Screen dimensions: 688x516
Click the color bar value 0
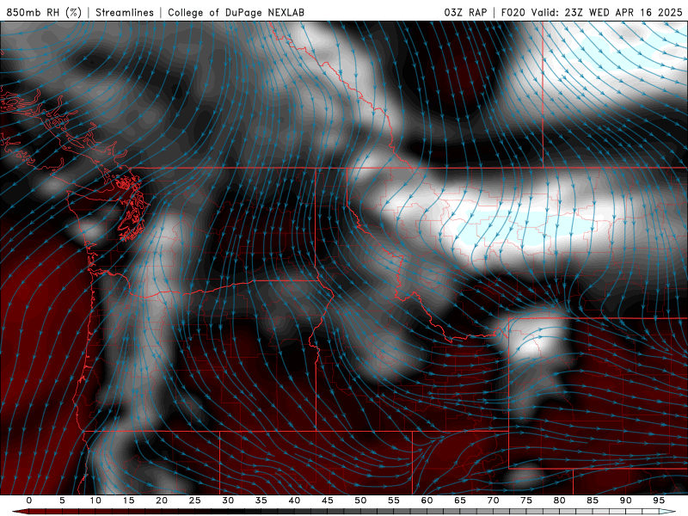pyautogui.click(x=29, y=501)
